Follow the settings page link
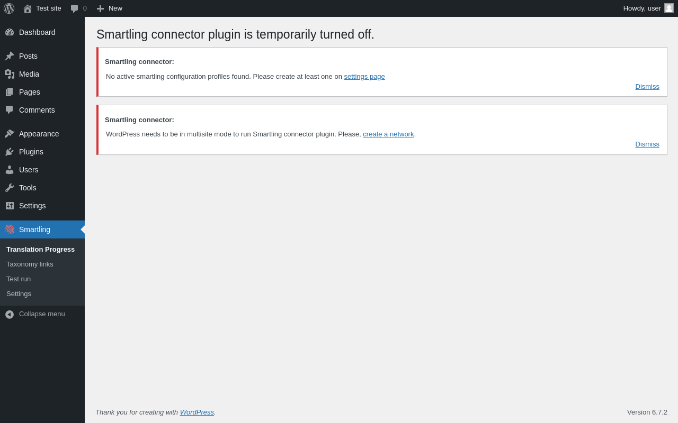Screen dimensions: 678x423 pyautogui.click(x=364, y=77)
